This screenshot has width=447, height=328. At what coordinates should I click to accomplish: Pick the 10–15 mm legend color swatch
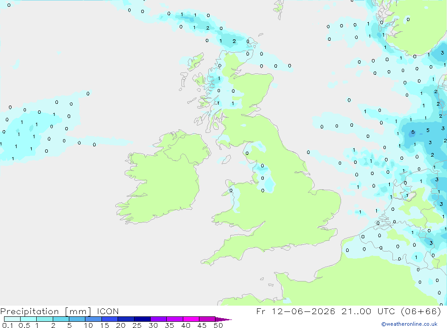tap(93, 319)
